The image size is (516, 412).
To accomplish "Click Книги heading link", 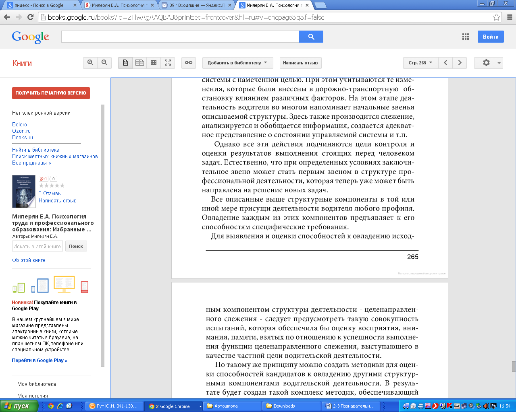I will click(x=22, y=63).
